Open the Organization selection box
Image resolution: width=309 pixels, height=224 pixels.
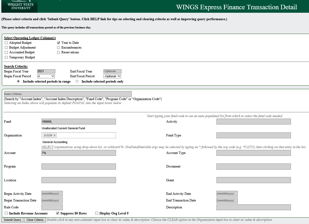point(85,135)
